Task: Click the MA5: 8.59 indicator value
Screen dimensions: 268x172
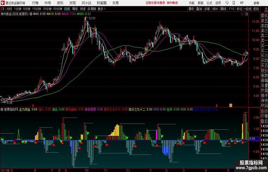Action: (x=39, y=14)
